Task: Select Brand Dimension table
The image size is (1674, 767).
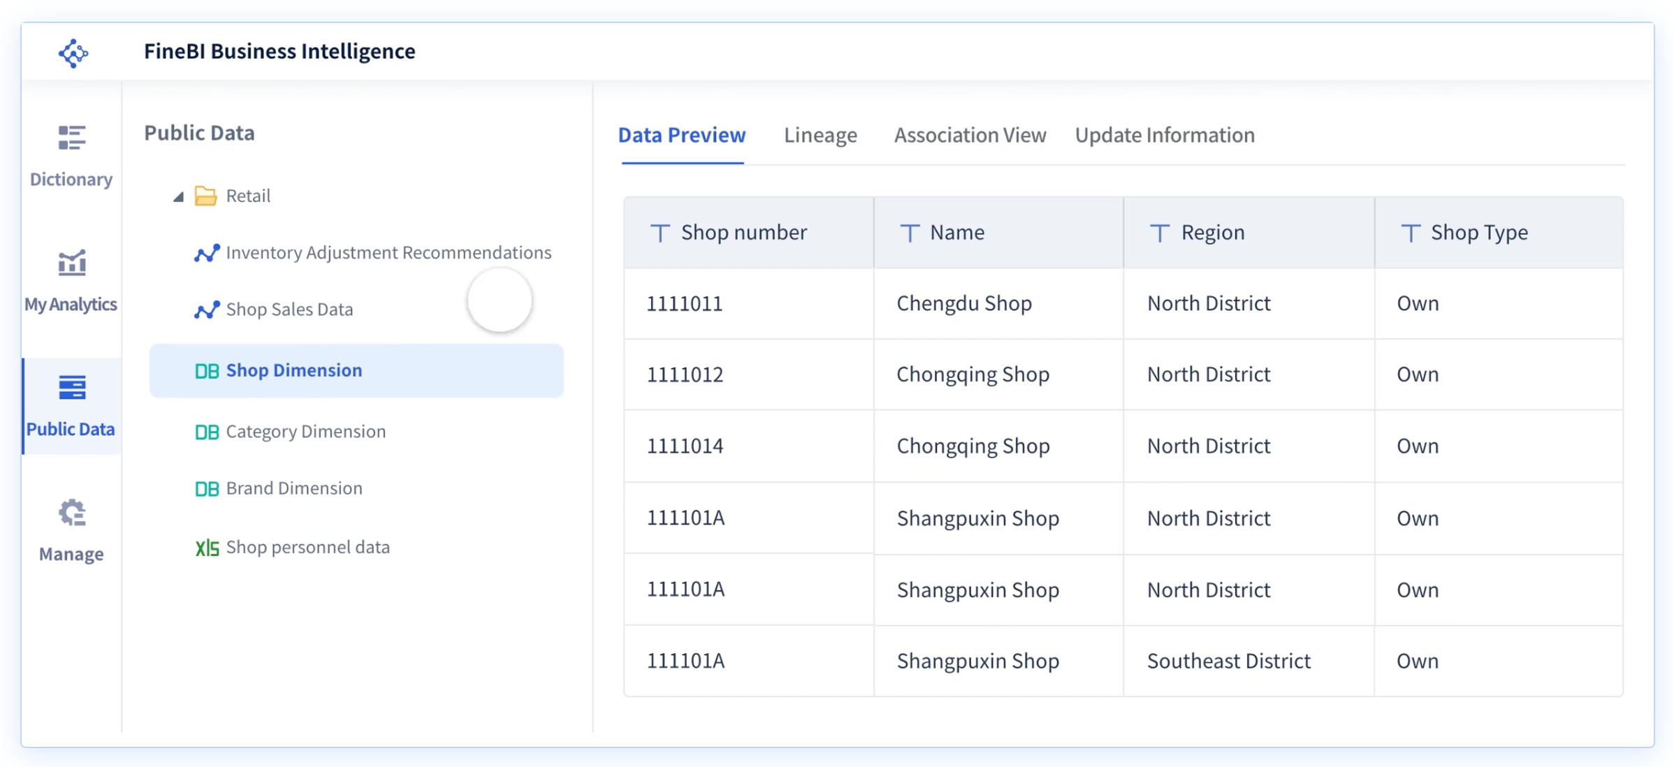Action: (x=293, y=488)
